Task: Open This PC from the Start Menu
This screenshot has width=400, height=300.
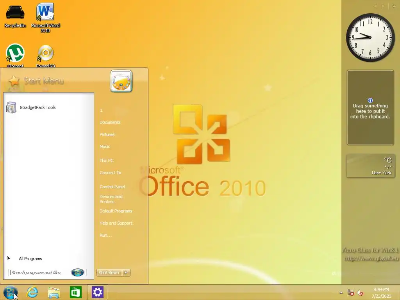Action: [x=107, y=161]
